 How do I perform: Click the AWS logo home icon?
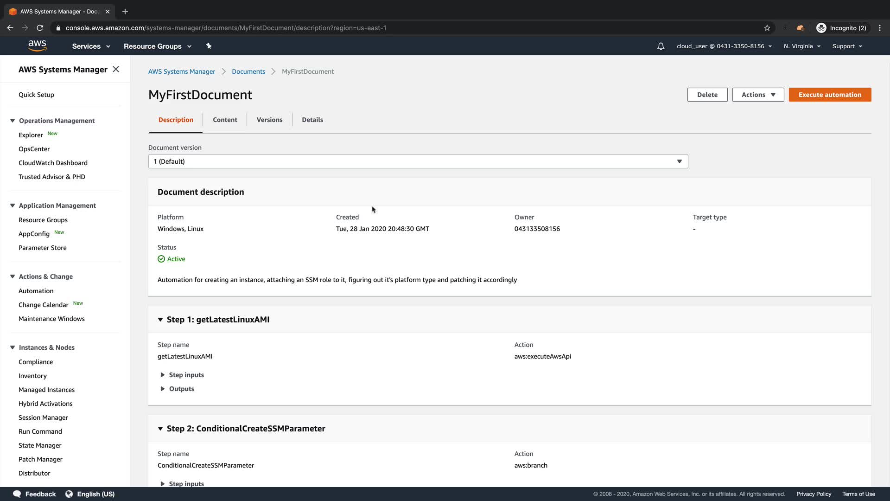(x=37, y=45)
